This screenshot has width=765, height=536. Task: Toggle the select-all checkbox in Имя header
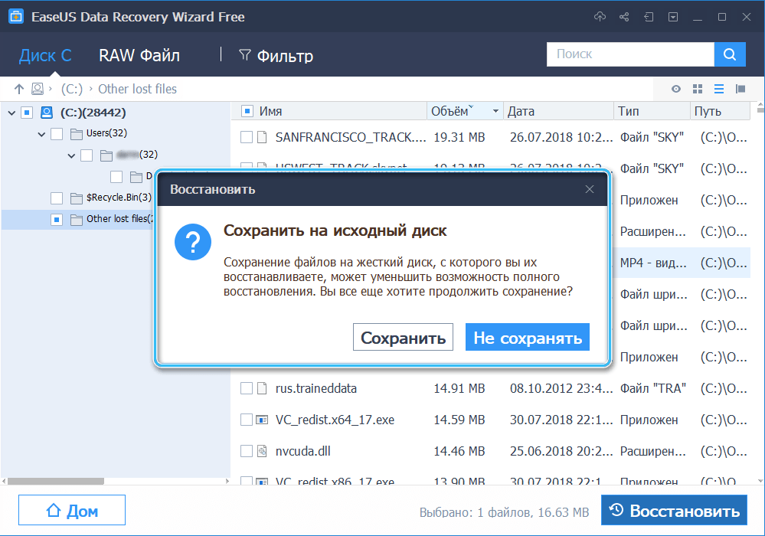click(246, 110)
